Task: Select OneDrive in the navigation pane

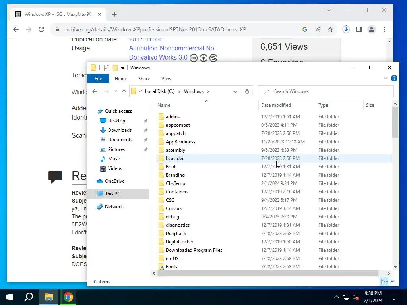Action: point(114,181)
